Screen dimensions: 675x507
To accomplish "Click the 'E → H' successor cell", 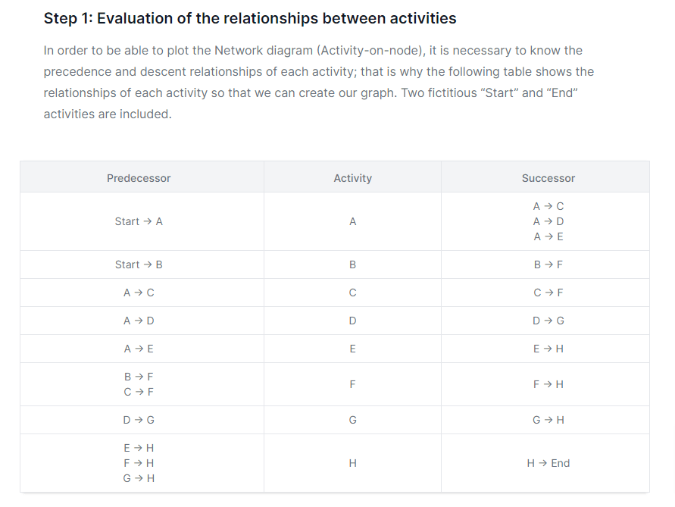I will 548,349.
